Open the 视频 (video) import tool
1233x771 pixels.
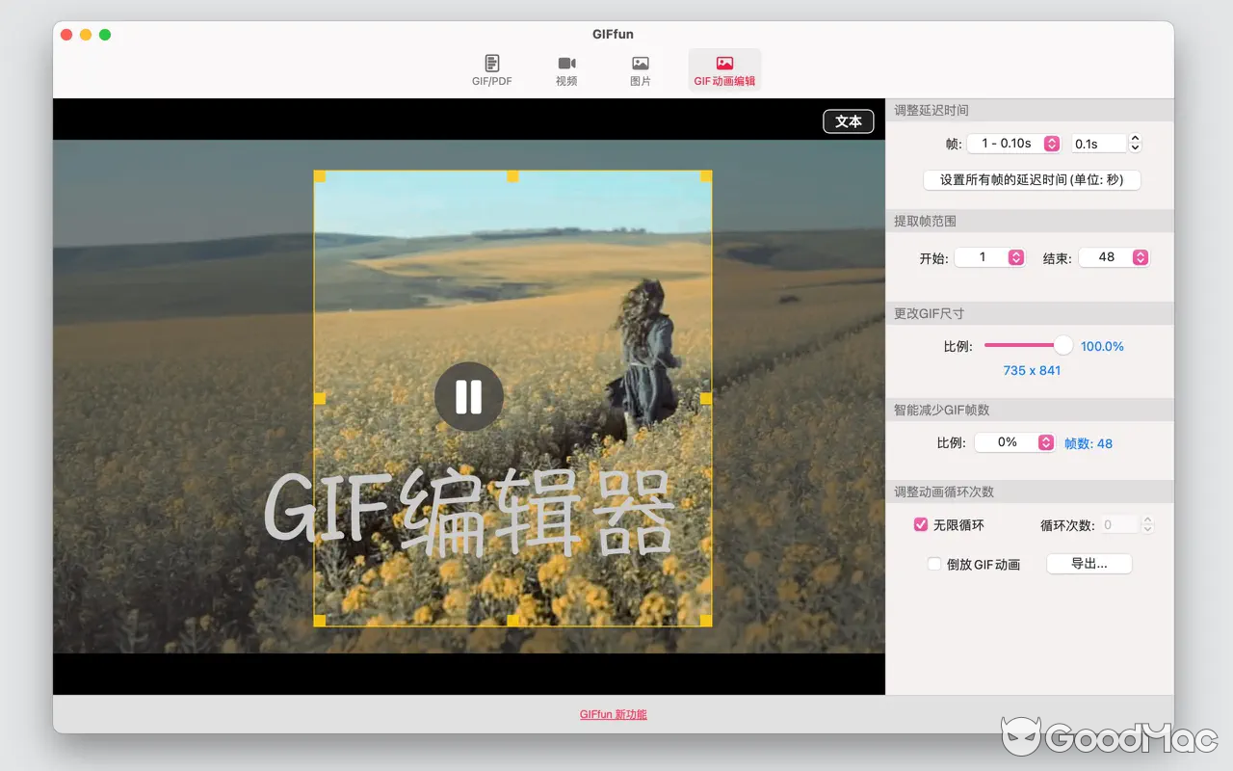566,69
